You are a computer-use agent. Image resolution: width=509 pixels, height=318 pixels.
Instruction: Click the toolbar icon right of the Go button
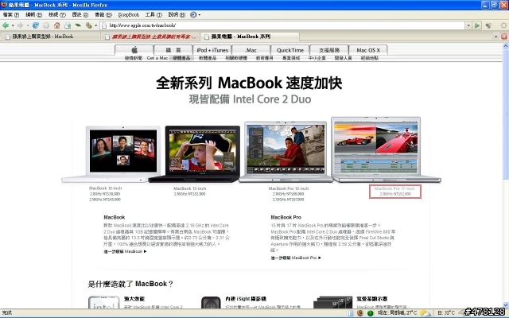click(488, 25)
